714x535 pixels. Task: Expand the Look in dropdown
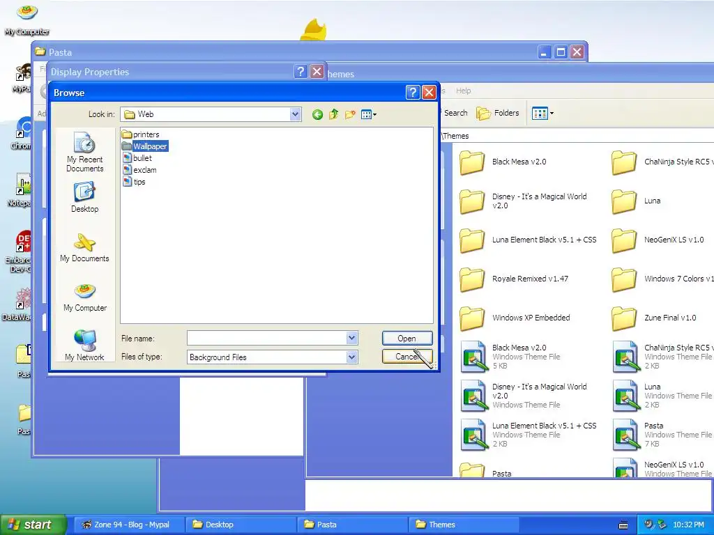point(295,114)
